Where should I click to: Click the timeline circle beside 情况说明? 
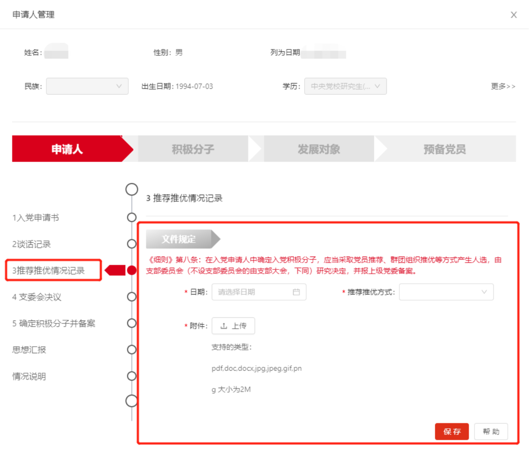point(132,376)
